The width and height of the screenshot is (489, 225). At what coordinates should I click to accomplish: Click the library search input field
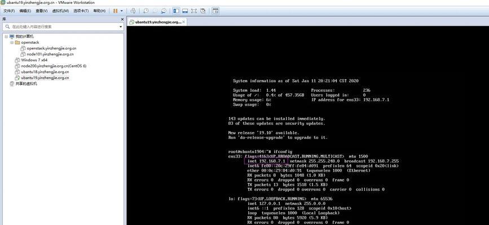(63, 27)
